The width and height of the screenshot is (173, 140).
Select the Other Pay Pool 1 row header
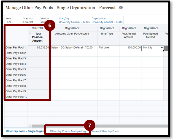tap(16, 48)
